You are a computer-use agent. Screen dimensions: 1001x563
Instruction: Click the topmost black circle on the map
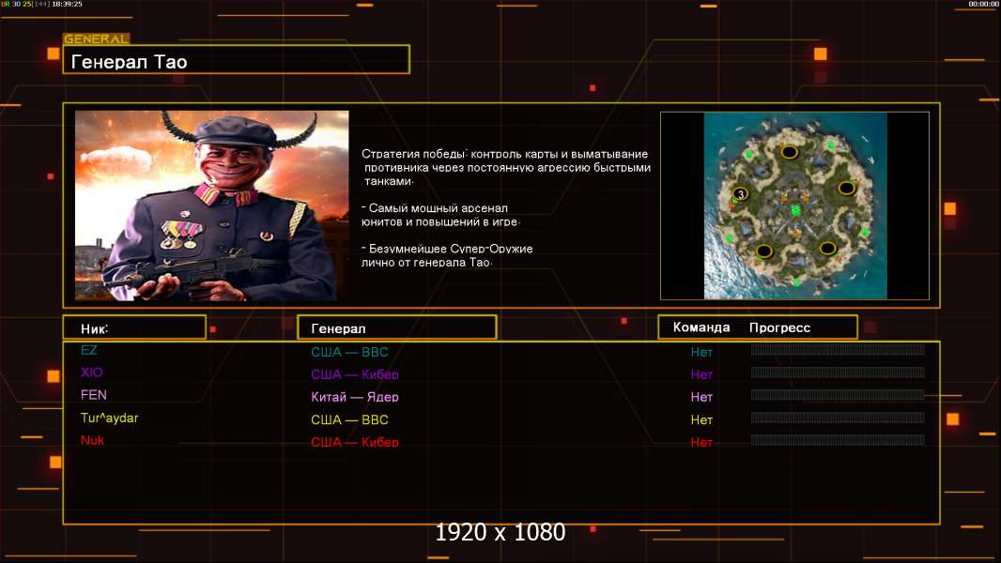coord(789,152)
